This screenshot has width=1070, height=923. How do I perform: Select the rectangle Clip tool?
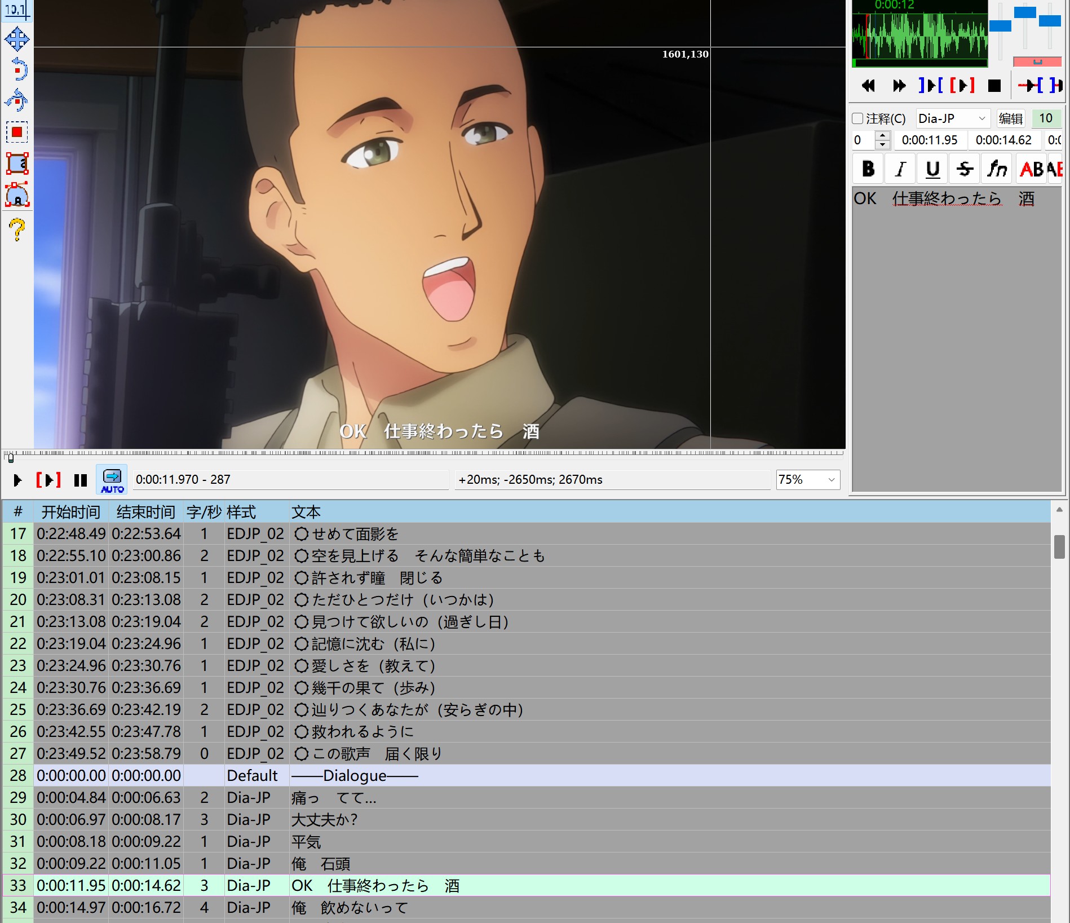pos(16,164)
